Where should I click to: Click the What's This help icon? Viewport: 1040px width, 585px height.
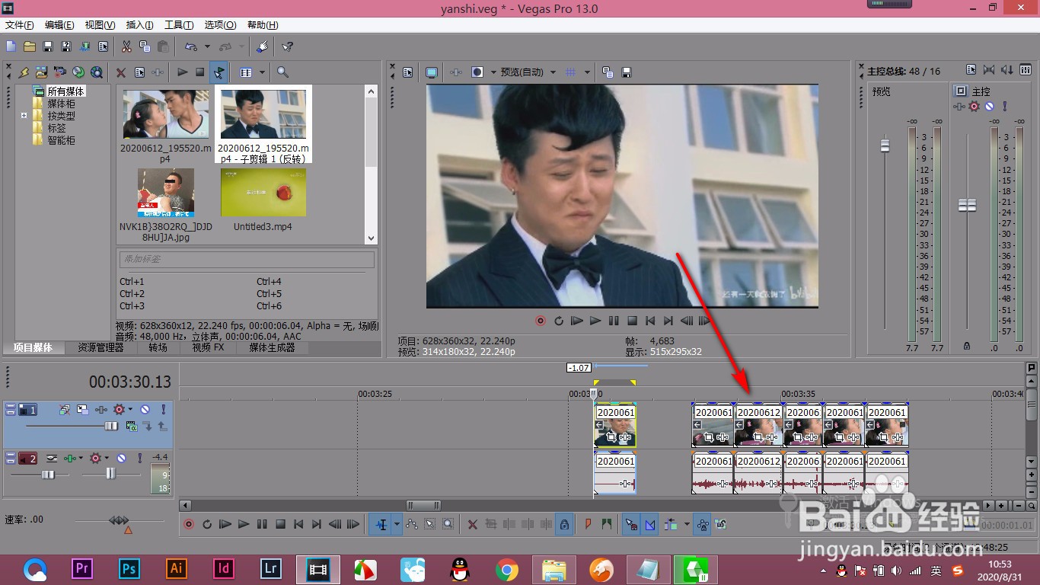[287, 46]
